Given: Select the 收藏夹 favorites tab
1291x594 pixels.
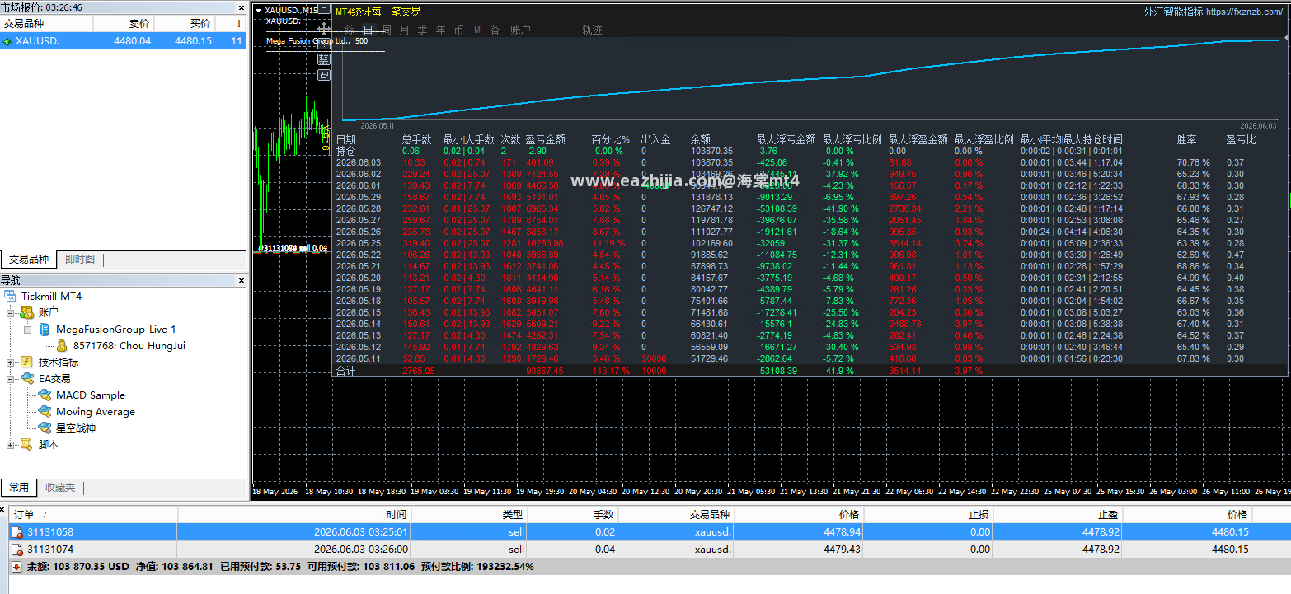Looking at the screenshot, I should (60, 488).
